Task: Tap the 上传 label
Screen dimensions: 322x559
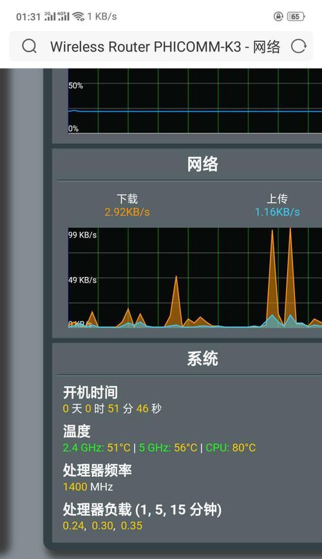Action: 277,199
